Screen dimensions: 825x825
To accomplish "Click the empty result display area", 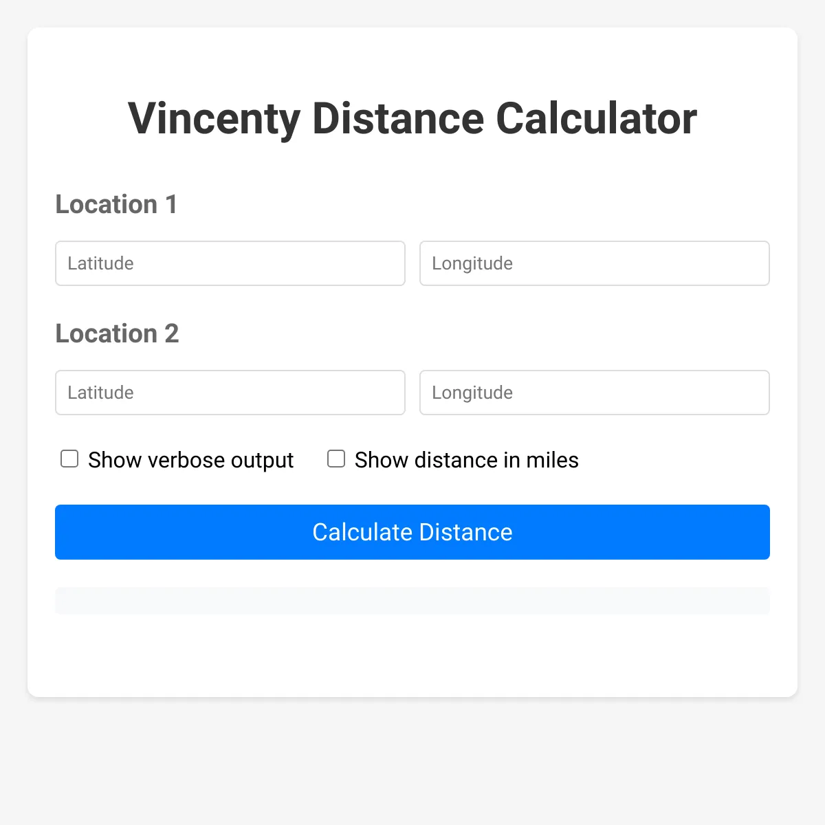I will point(412,600).
